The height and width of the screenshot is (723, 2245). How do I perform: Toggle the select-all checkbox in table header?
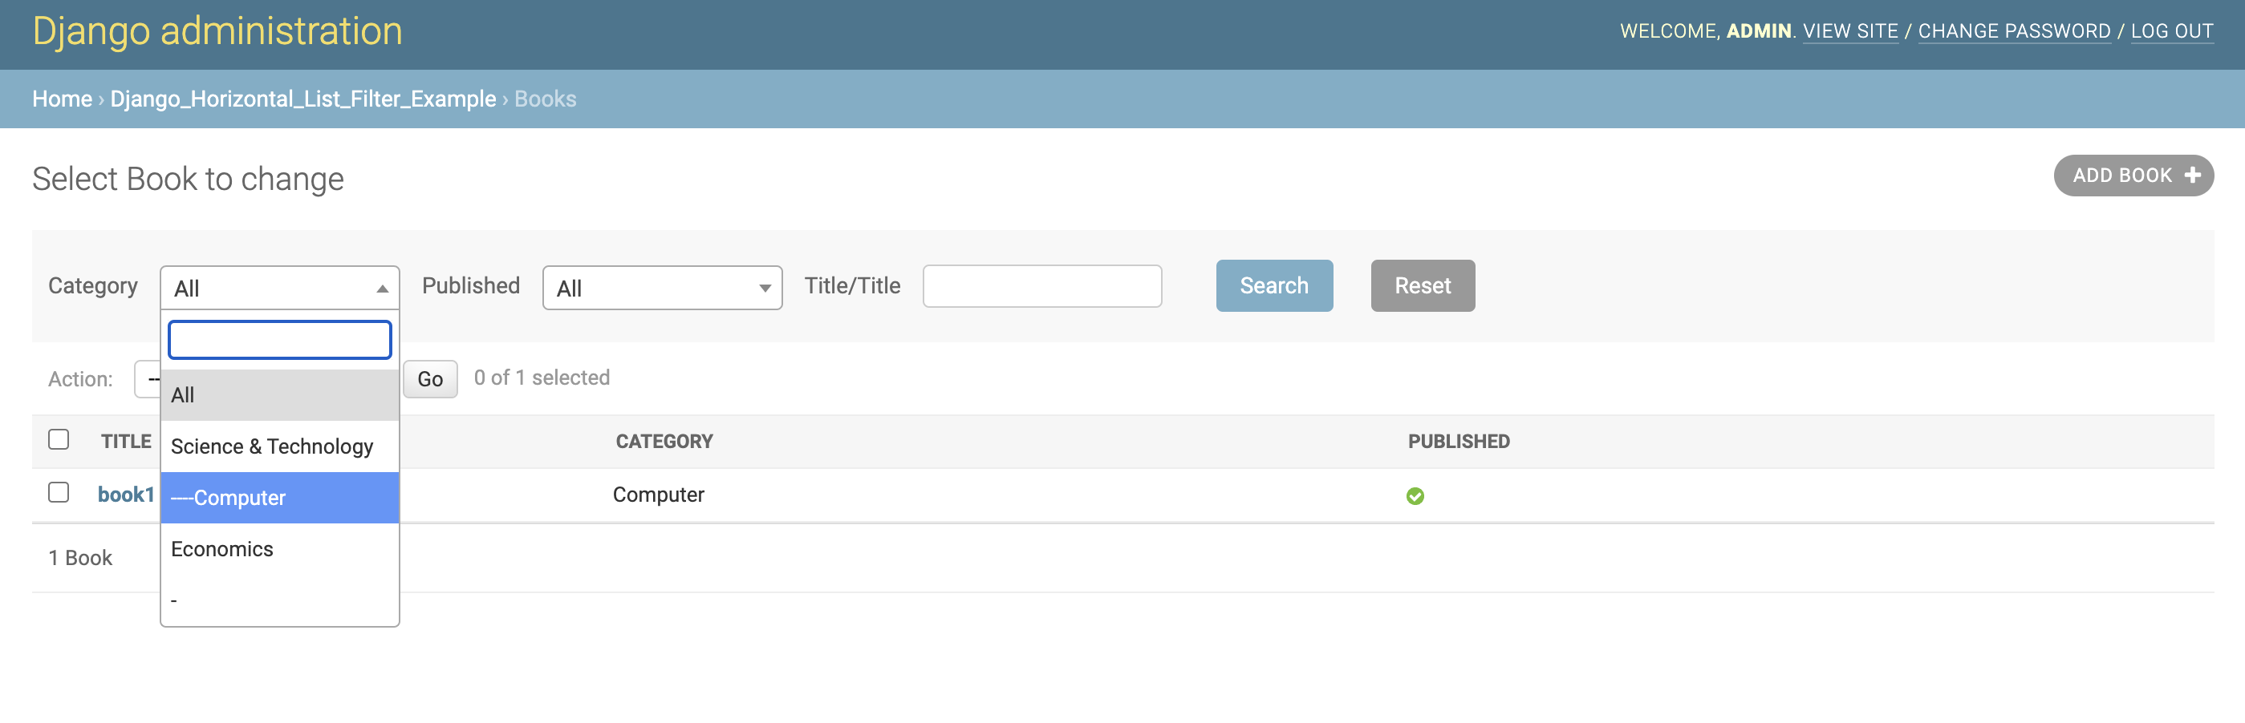[x=59, y=439]
